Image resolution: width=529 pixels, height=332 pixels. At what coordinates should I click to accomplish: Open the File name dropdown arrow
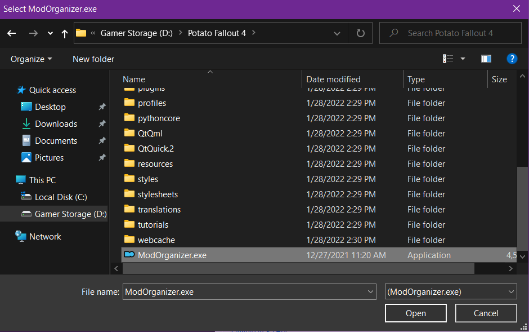click(x=370, y=292)
